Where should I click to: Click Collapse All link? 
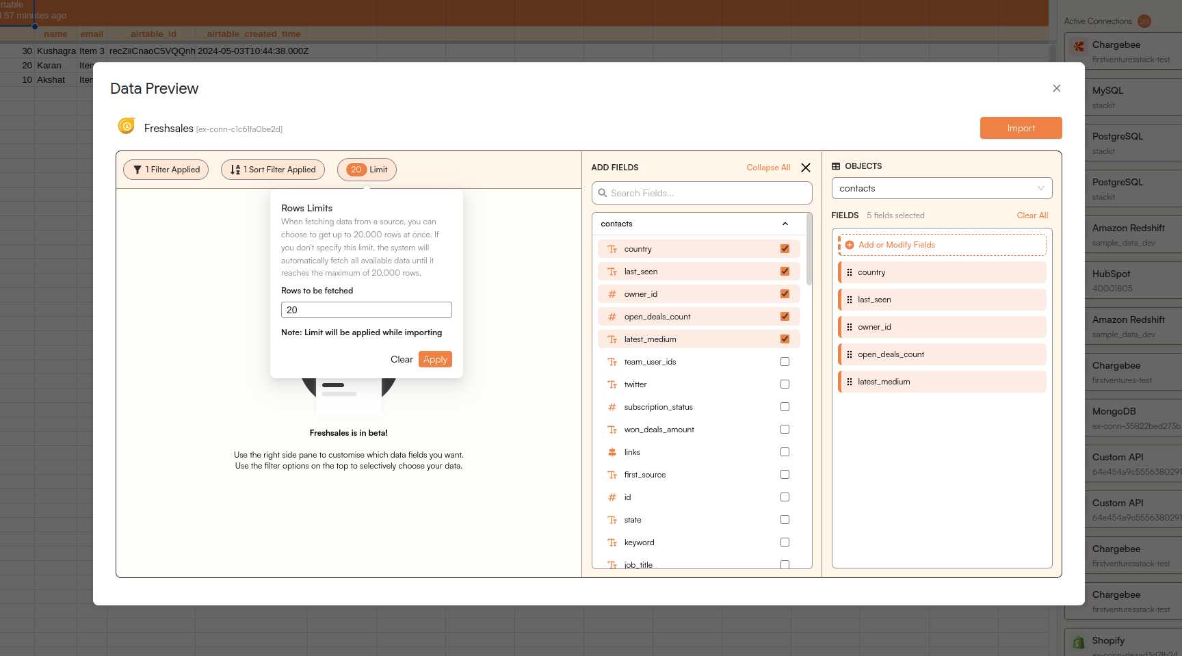768,168
